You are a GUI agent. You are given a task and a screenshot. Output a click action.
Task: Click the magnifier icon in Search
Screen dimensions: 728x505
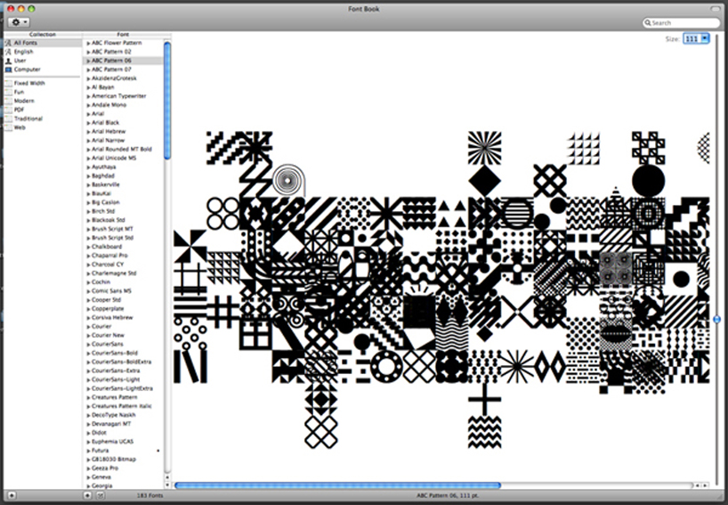tap(649, 23)
